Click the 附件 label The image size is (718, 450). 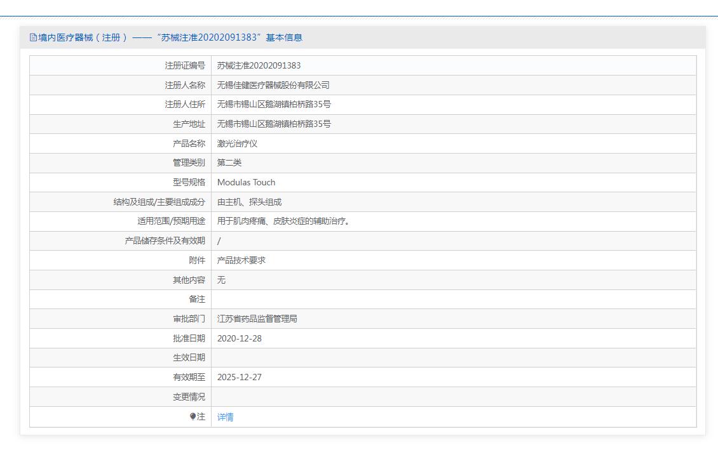(x=197, y=261)
